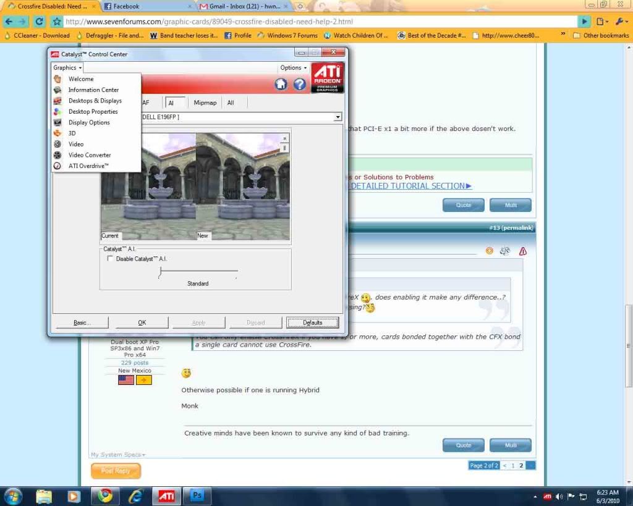Toggle Disable Catalyst A.I. checkbox

(x=110, y=259)
